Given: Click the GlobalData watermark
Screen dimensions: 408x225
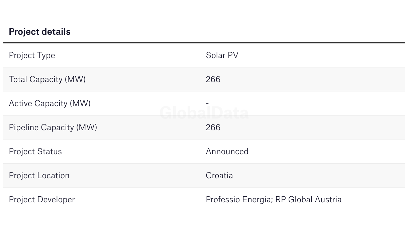Looking at the screenshot, I should coord(204,113).
